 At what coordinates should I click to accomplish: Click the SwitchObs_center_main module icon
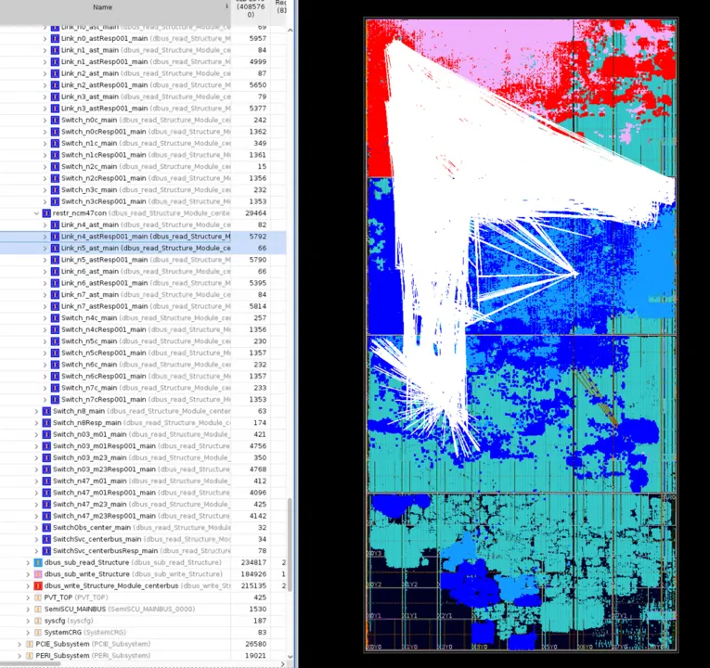tap(46, 527)
